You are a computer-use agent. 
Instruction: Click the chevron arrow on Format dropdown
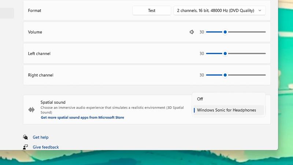[260, 11]
